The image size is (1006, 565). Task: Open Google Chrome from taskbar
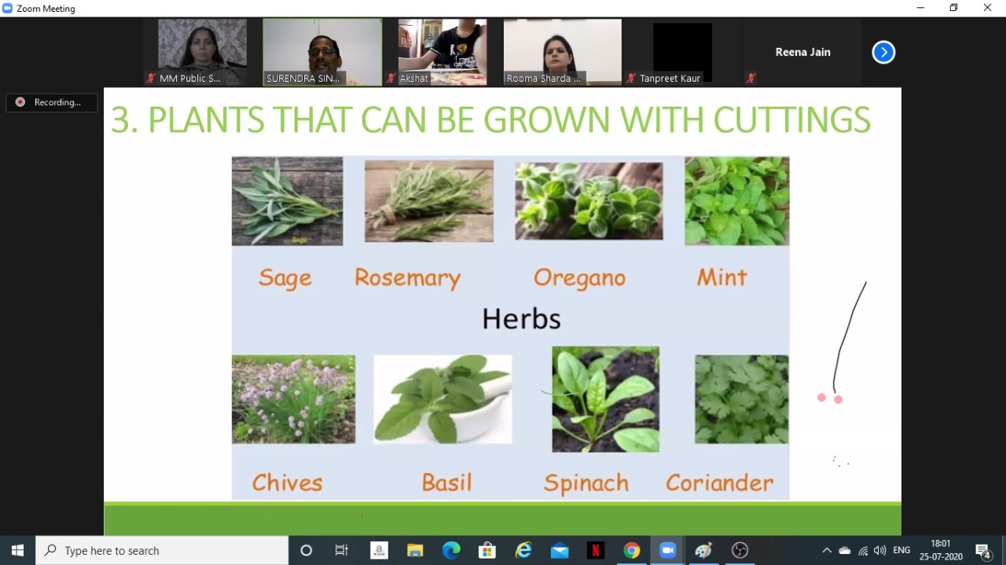pos(632,551)
